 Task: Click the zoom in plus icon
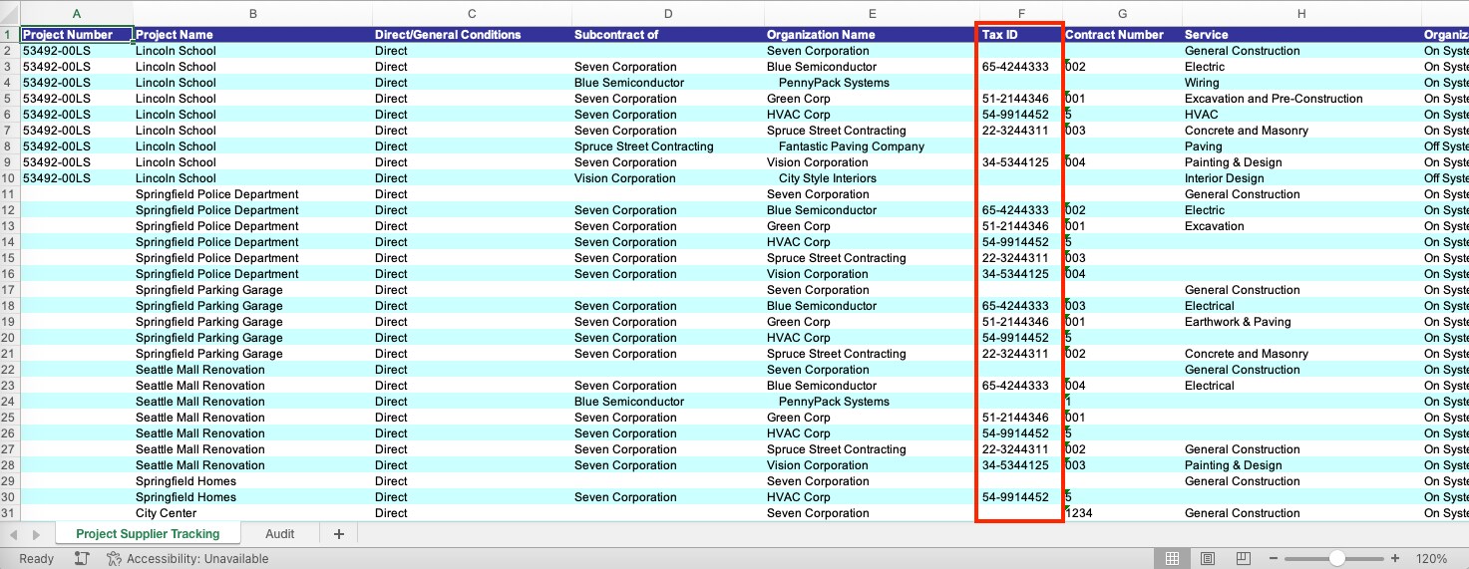pos(1394,558)
